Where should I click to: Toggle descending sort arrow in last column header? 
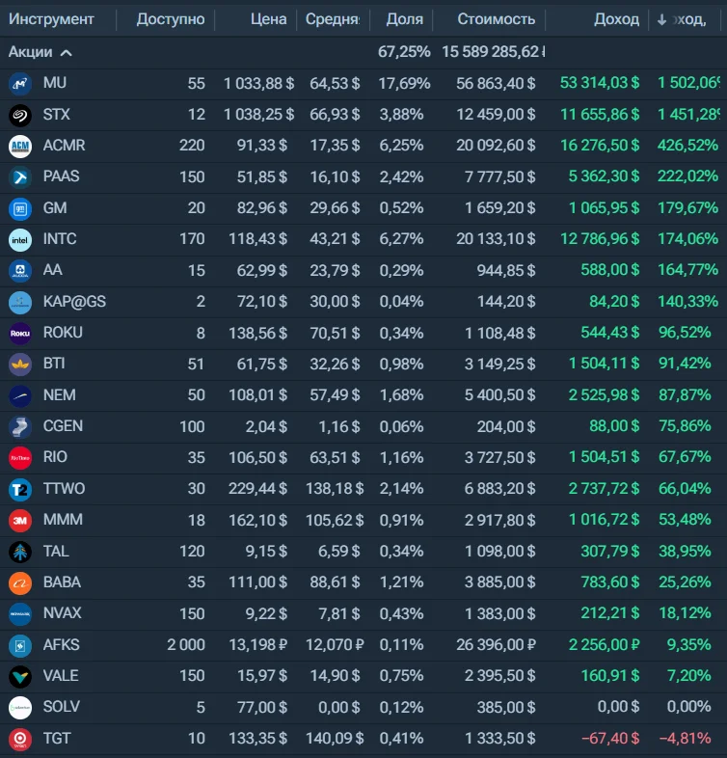point(661,19)
